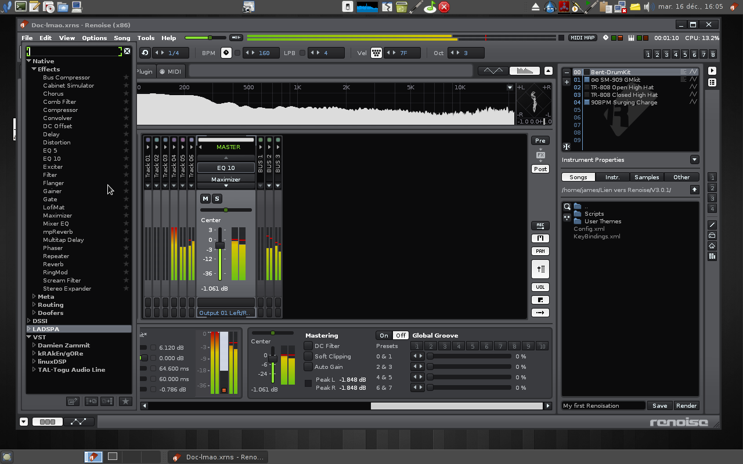This screenshot has width=743, height=464.
Task: Turn Global Groove On
Action: (x=384, y=336)
